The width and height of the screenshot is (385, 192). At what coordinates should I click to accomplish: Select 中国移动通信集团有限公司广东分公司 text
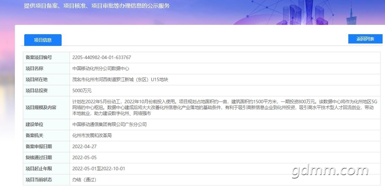(x=109, y=124)
